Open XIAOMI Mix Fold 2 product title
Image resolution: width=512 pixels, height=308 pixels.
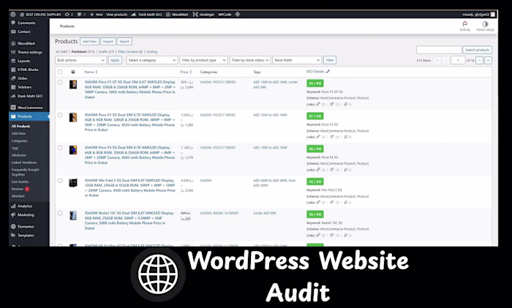tap(130, 188)
